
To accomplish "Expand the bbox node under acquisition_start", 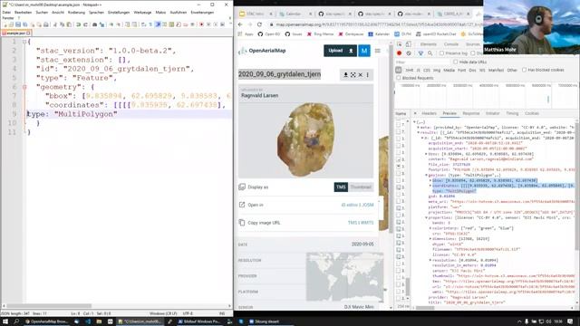I will [426, 154].
